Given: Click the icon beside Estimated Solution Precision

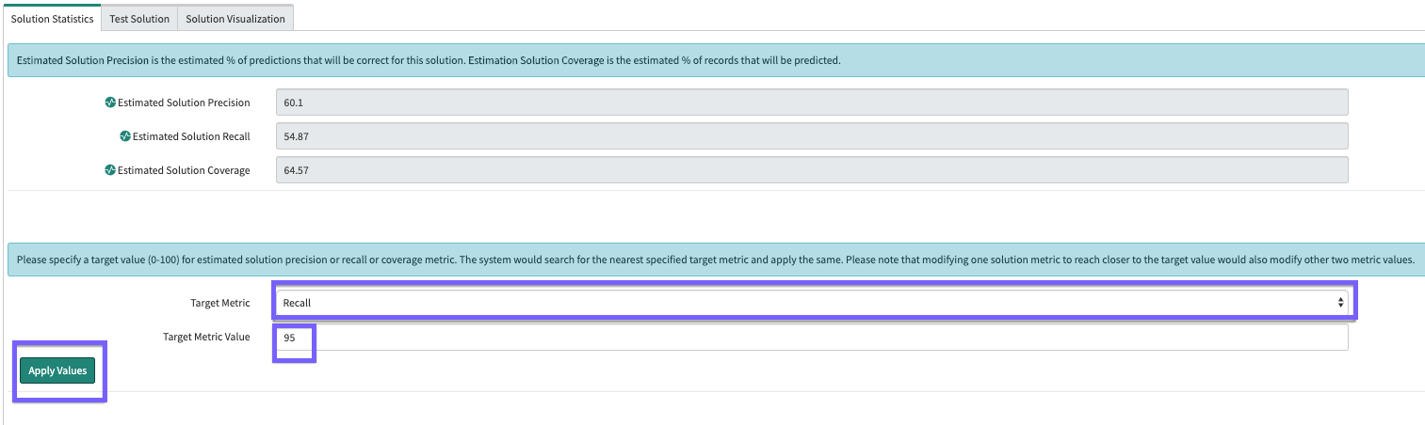Looking at the screenshot, I should 110,102.
